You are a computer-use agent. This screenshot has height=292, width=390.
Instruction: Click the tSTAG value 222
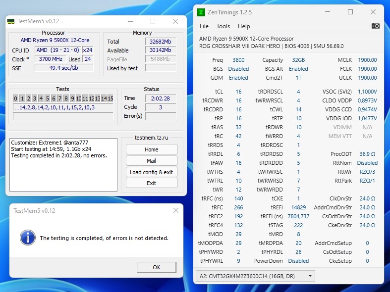(298, 225)
